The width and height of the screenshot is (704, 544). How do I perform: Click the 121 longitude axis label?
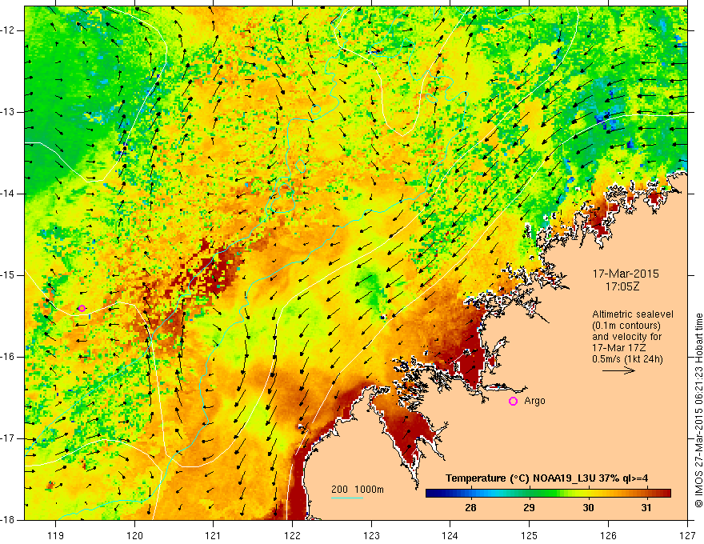[214, 536]
